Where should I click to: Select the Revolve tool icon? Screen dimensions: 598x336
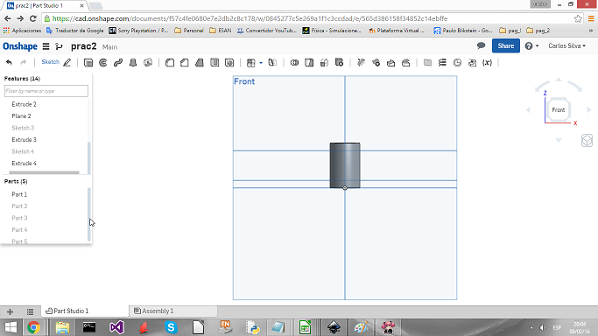103,62
